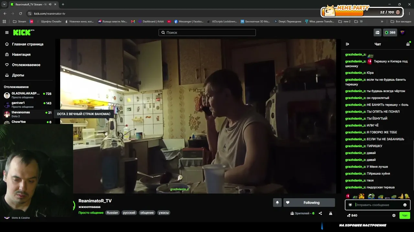Click the KICK logo
The width and height of the screenshot is (414, 232).
24,33
